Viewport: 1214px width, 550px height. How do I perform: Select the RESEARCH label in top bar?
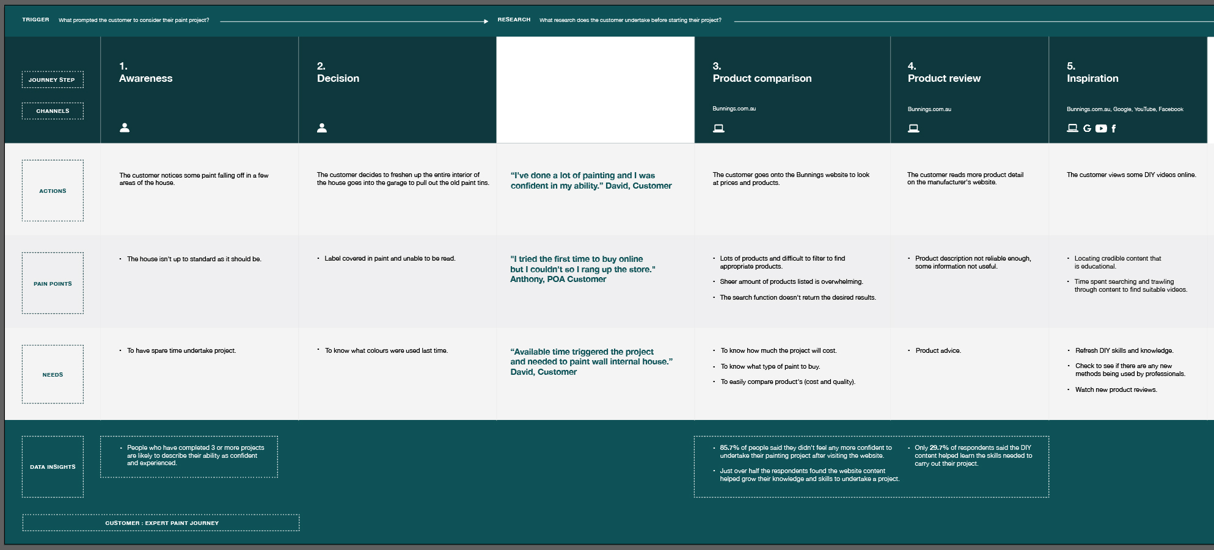[514, 20]
